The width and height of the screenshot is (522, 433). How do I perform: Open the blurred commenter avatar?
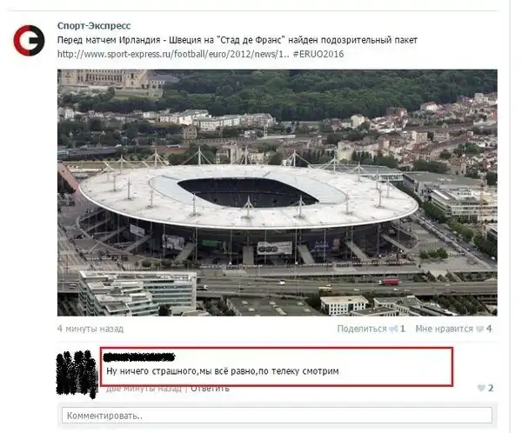(x=77, y=374)
